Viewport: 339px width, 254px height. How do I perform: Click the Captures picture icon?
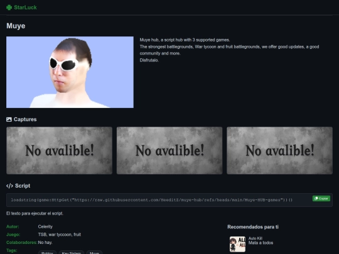(x=9, y=119)
